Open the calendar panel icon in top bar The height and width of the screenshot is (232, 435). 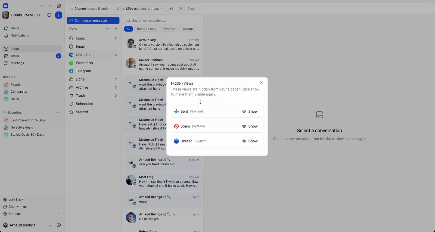coord(59,6)
